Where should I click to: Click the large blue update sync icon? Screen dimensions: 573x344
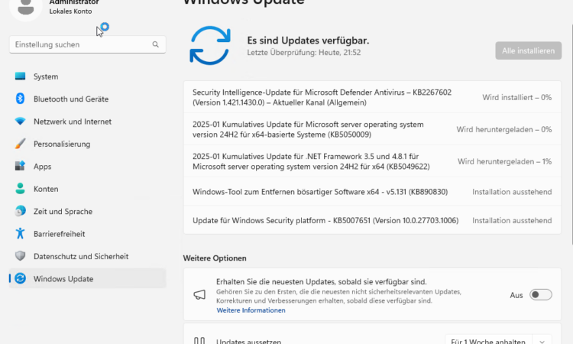click(x=210, y=45)
